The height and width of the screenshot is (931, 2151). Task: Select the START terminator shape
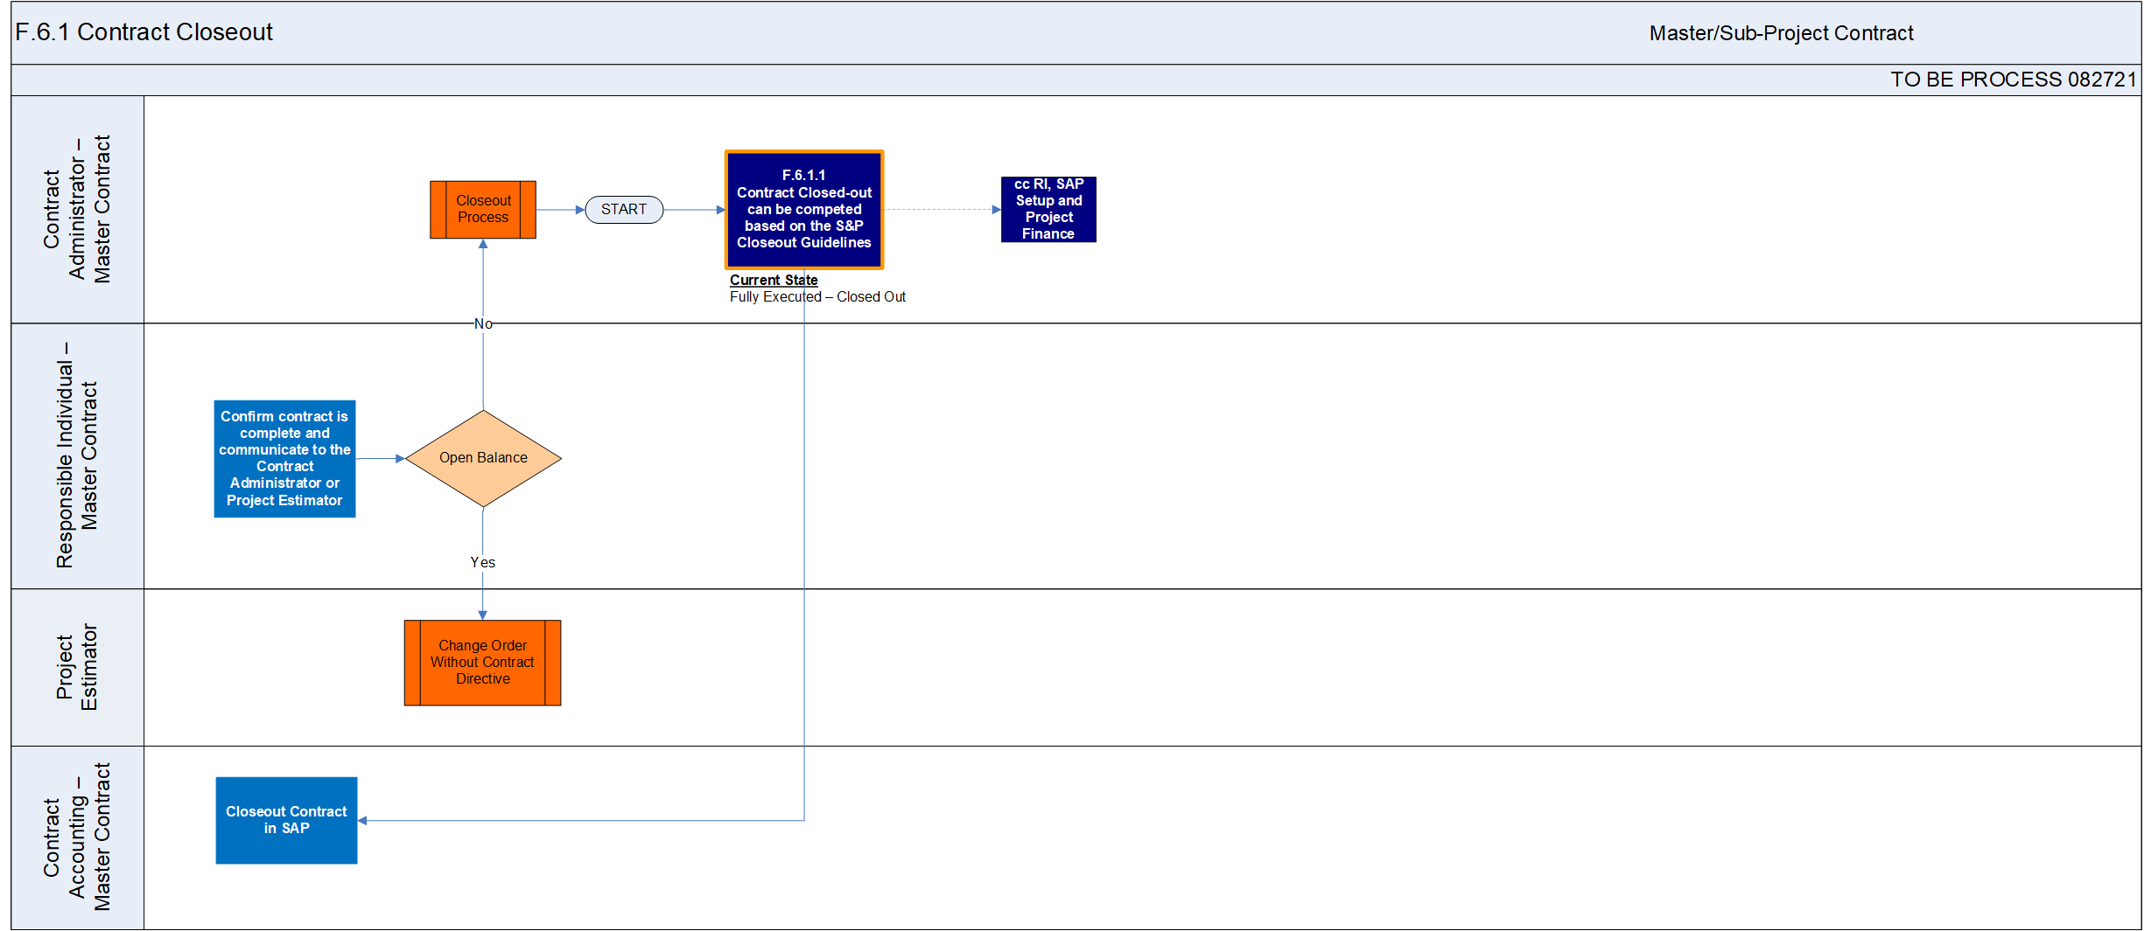coord(624,210)
